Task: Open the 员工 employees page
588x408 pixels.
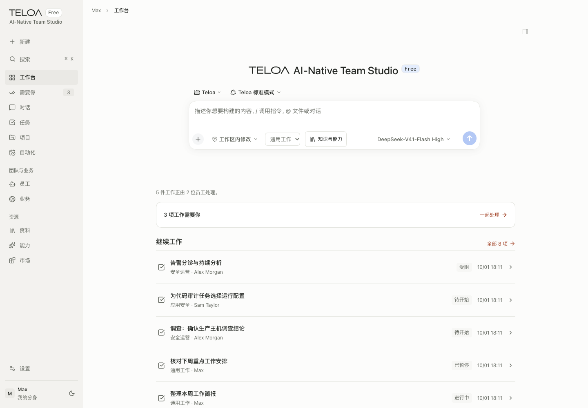Action: (x=41, y=184)
